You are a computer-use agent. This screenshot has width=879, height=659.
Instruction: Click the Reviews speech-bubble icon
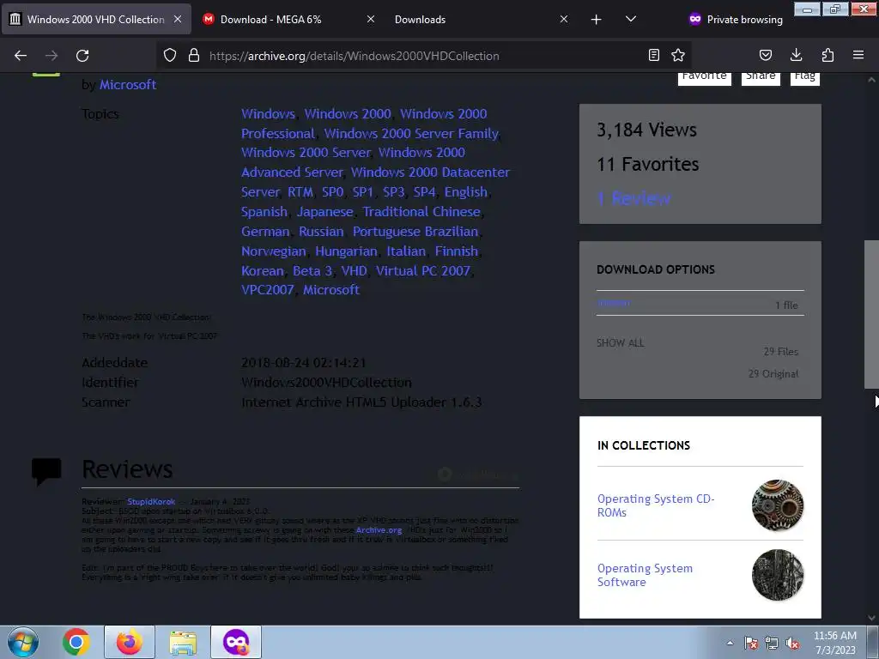[x=46, y=472]
